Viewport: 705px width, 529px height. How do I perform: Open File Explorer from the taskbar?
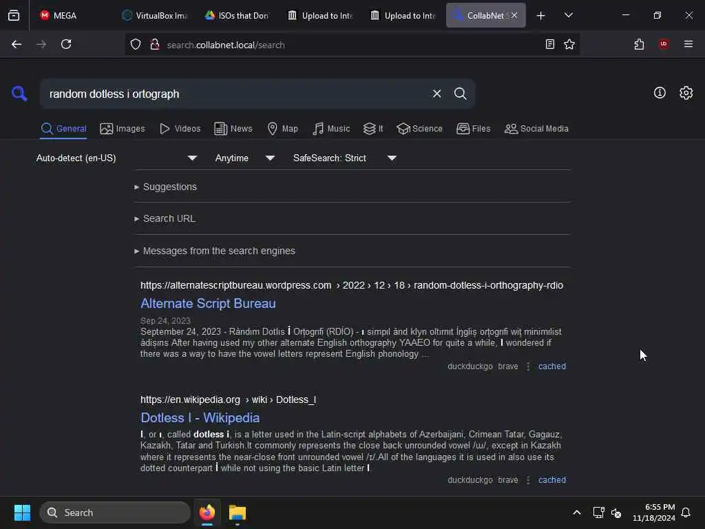tap(238, 512)
